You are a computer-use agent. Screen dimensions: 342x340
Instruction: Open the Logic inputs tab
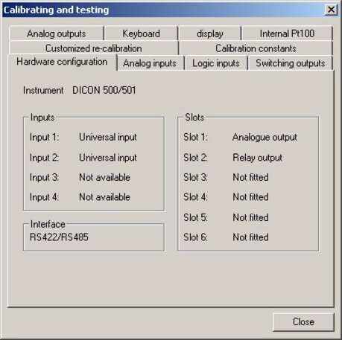[216, 63]
